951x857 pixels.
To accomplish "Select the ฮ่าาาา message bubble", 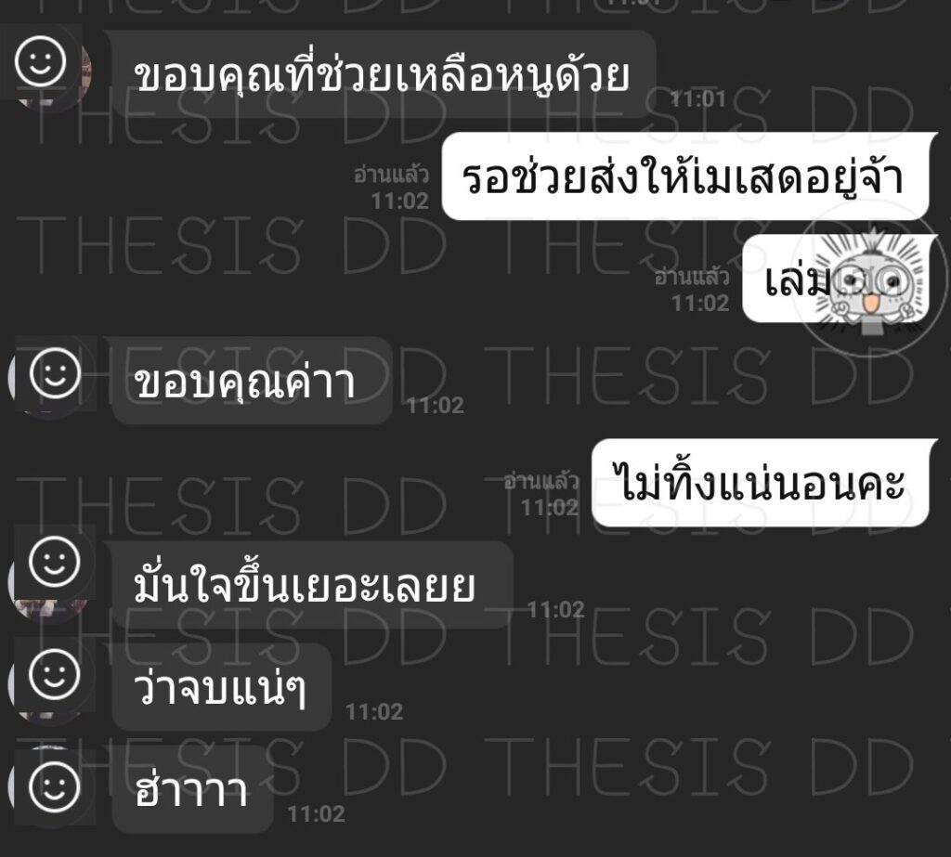I will pos(192,789).
